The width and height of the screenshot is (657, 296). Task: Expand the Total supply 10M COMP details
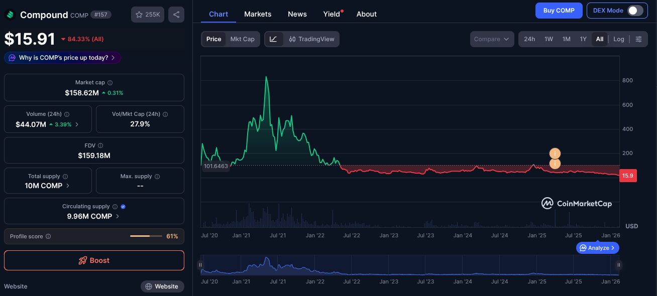click(48, 186)
